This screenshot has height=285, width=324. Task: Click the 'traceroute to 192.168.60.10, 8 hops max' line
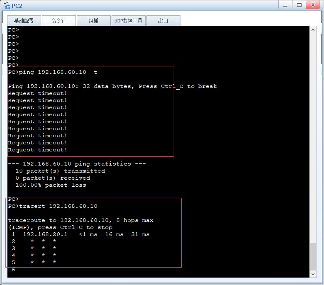pos(81,220)
